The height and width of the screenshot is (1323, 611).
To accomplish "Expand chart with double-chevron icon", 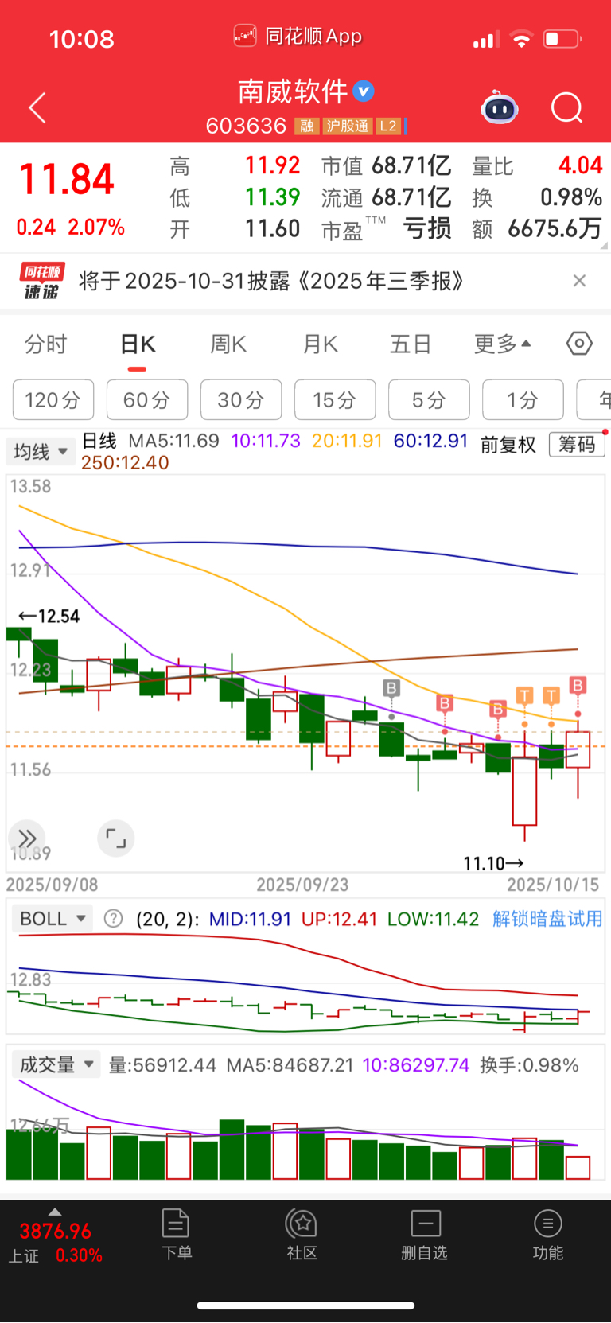I will [x=27, y=839].
